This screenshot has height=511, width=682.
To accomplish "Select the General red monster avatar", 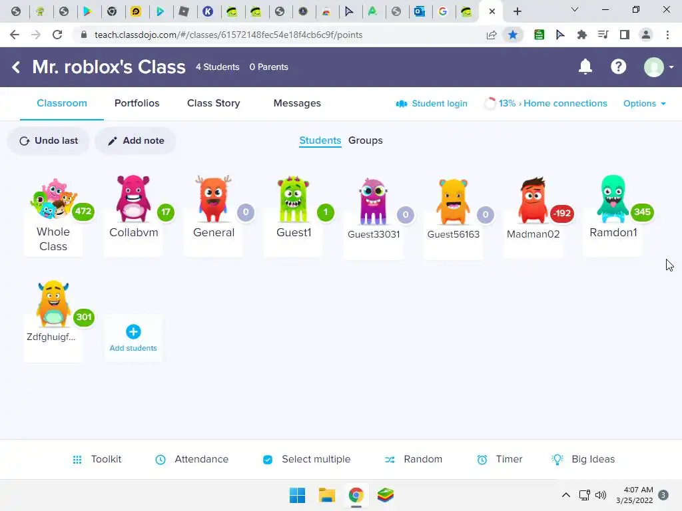I will [213, 199].
